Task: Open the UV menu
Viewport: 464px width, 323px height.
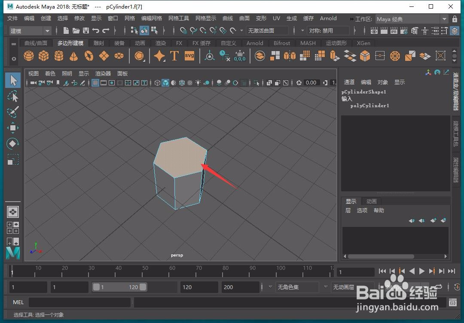Action: click(276, 18)
